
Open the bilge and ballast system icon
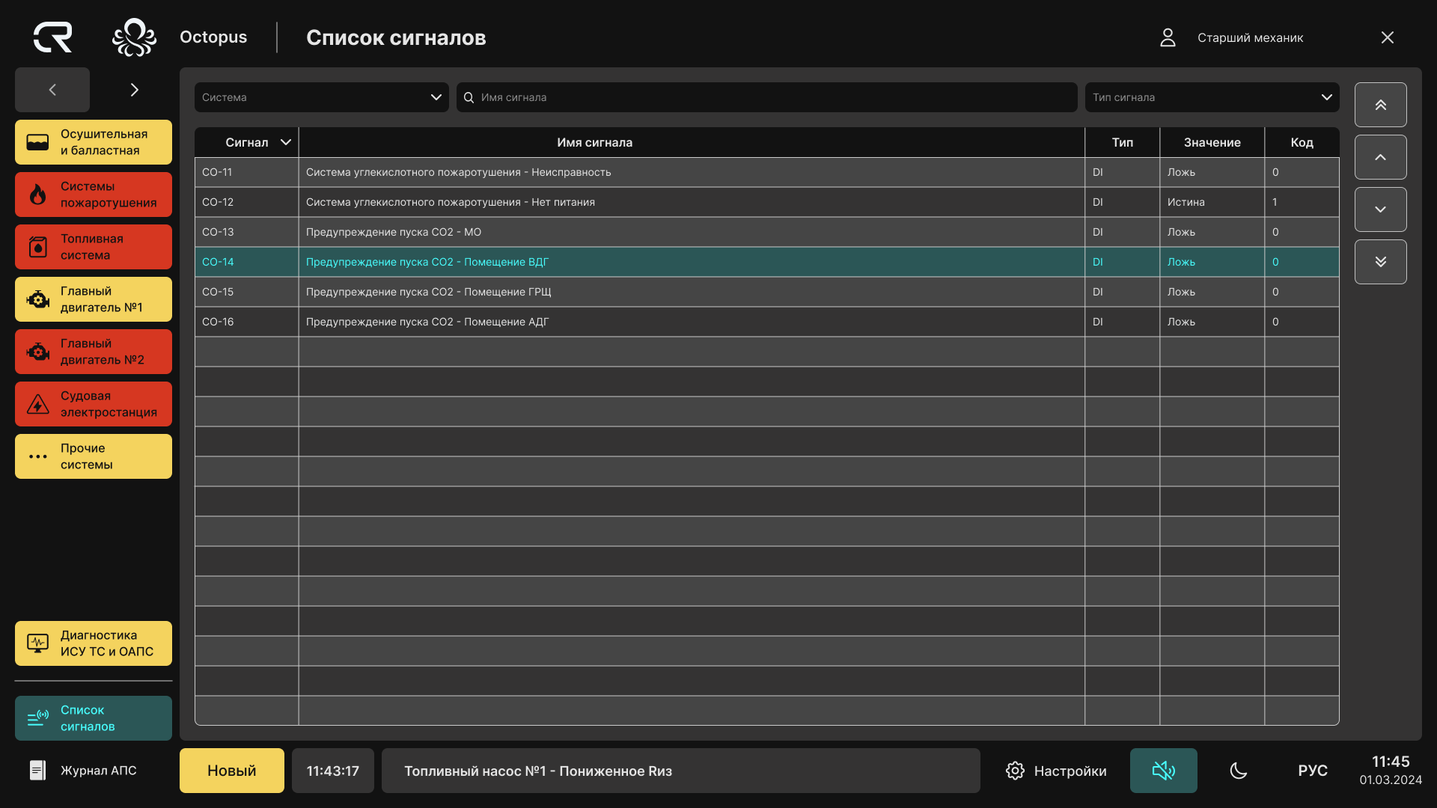(37, 142)
